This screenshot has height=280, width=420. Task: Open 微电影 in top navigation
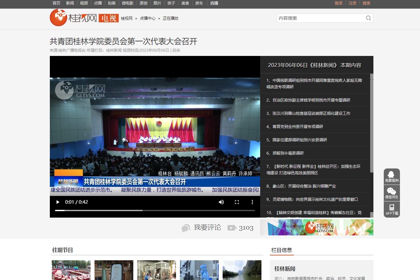point(127,3)
